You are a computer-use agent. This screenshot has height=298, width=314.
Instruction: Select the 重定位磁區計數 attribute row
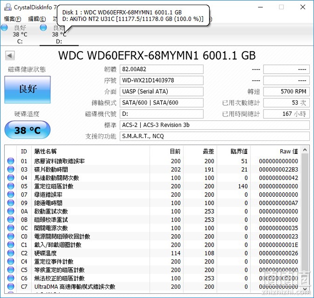pos(153,186)
